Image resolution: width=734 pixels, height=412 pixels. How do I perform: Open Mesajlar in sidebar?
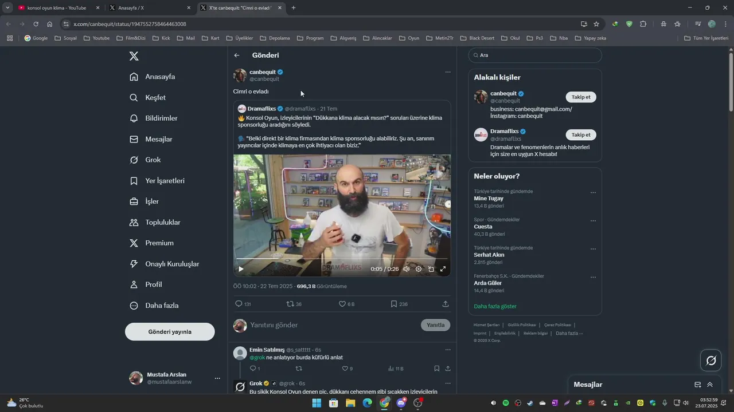(151, 139)
